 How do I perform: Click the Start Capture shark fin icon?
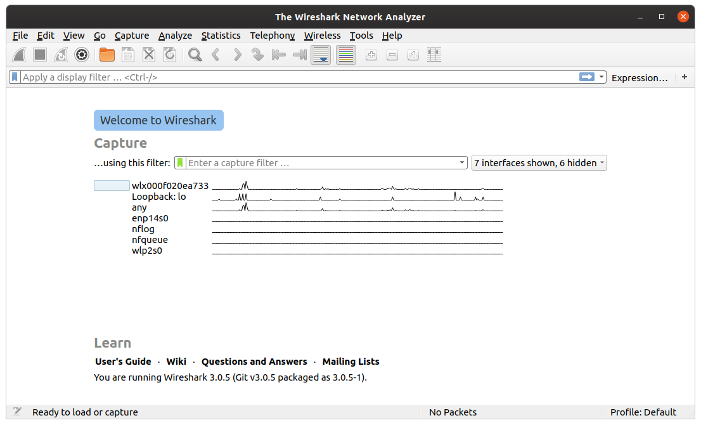tap(19, 55)
